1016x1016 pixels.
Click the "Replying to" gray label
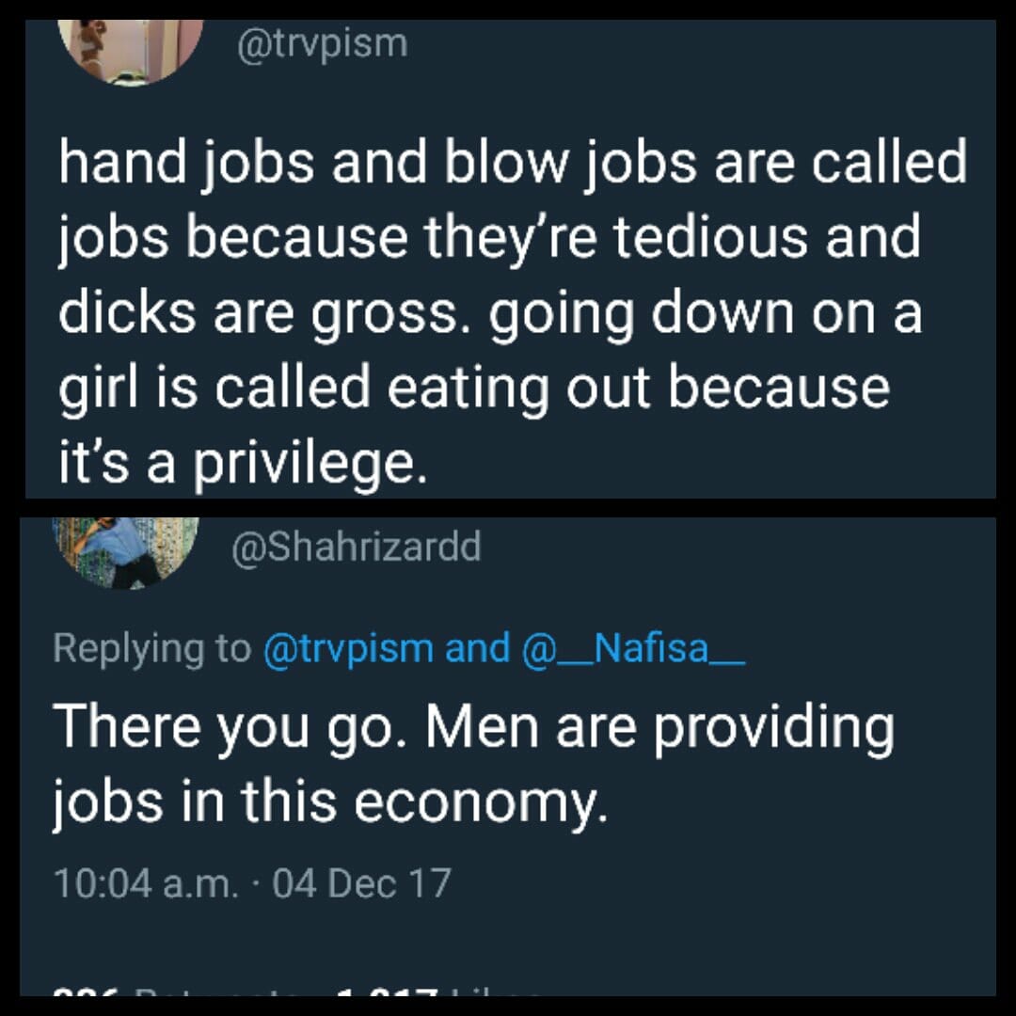pos(152,648)
